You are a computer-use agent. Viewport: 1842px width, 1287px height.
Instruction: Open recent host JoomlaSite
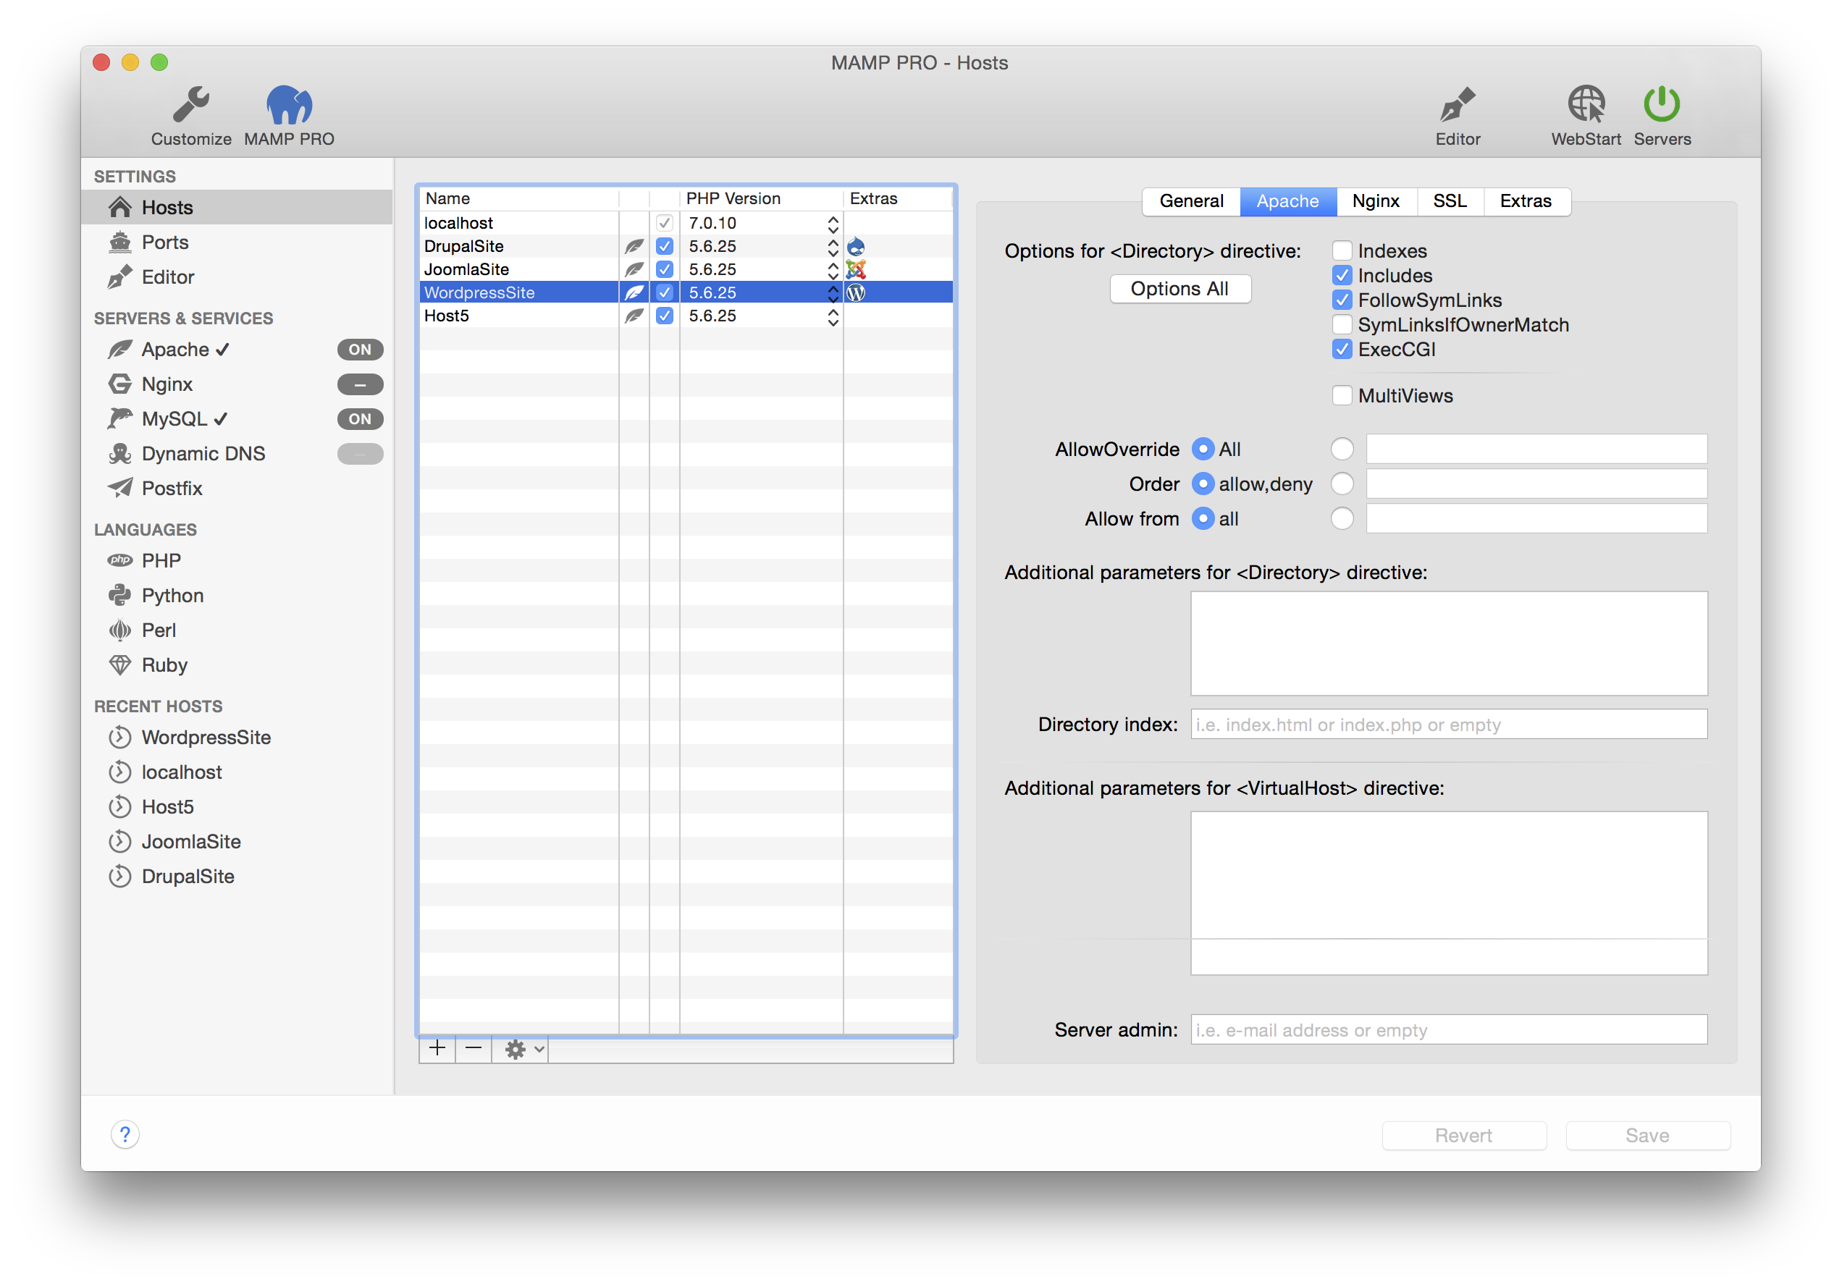175,841
